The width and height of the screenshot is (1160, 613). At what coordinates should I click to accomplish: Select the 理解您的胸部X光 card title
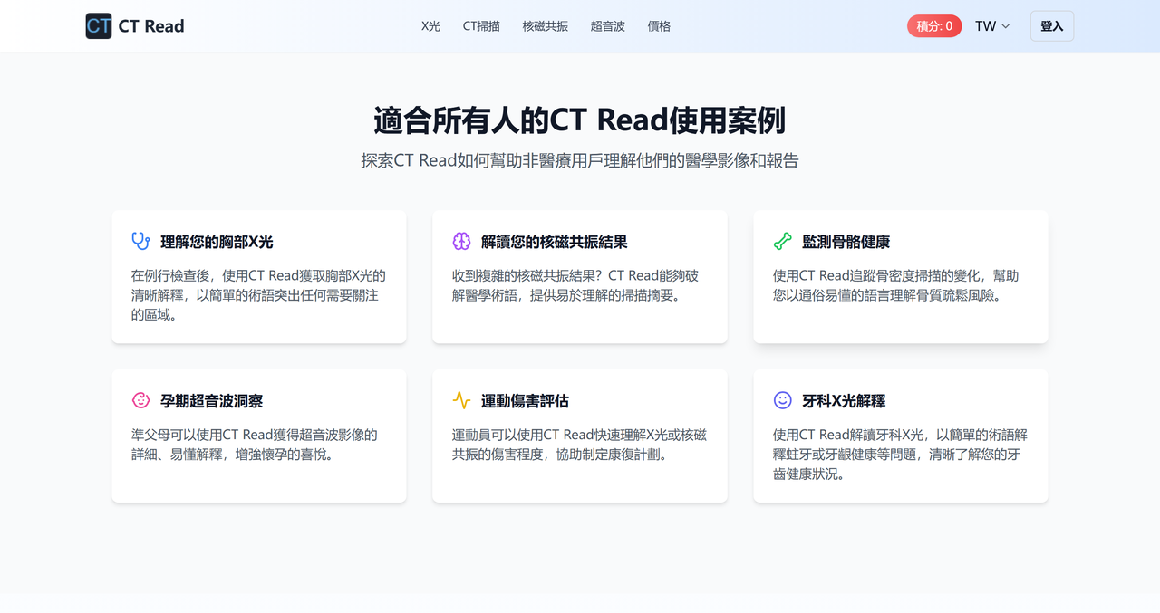(x=217, y=242)
